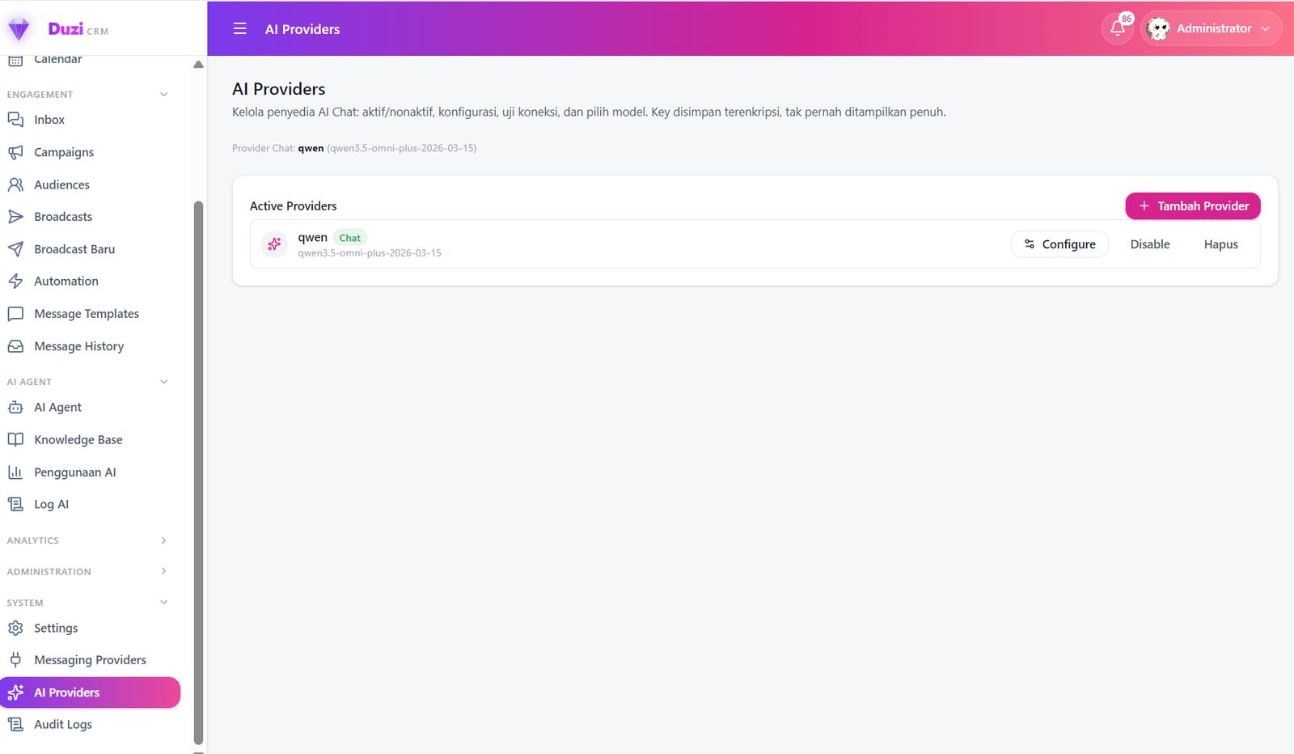The height and width of the screenshot is (754, 1294).
Task: Click Hapus for qwen provider
Action: coord(1220,244)
